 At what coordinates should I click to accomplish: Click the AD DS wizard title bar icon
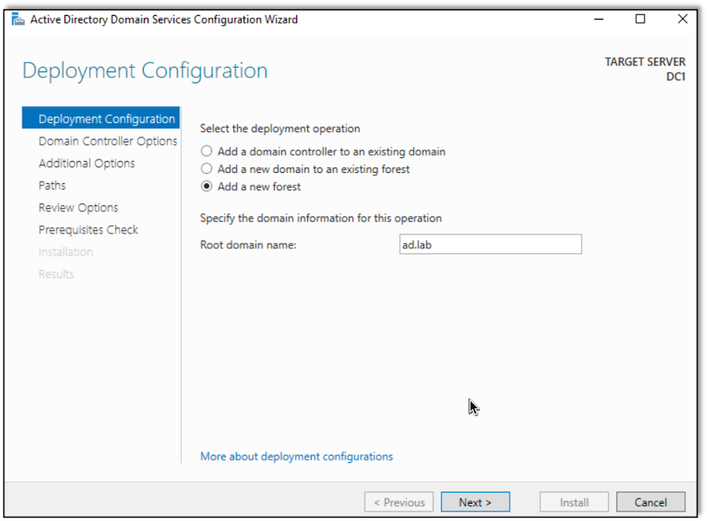click(18, 19)
